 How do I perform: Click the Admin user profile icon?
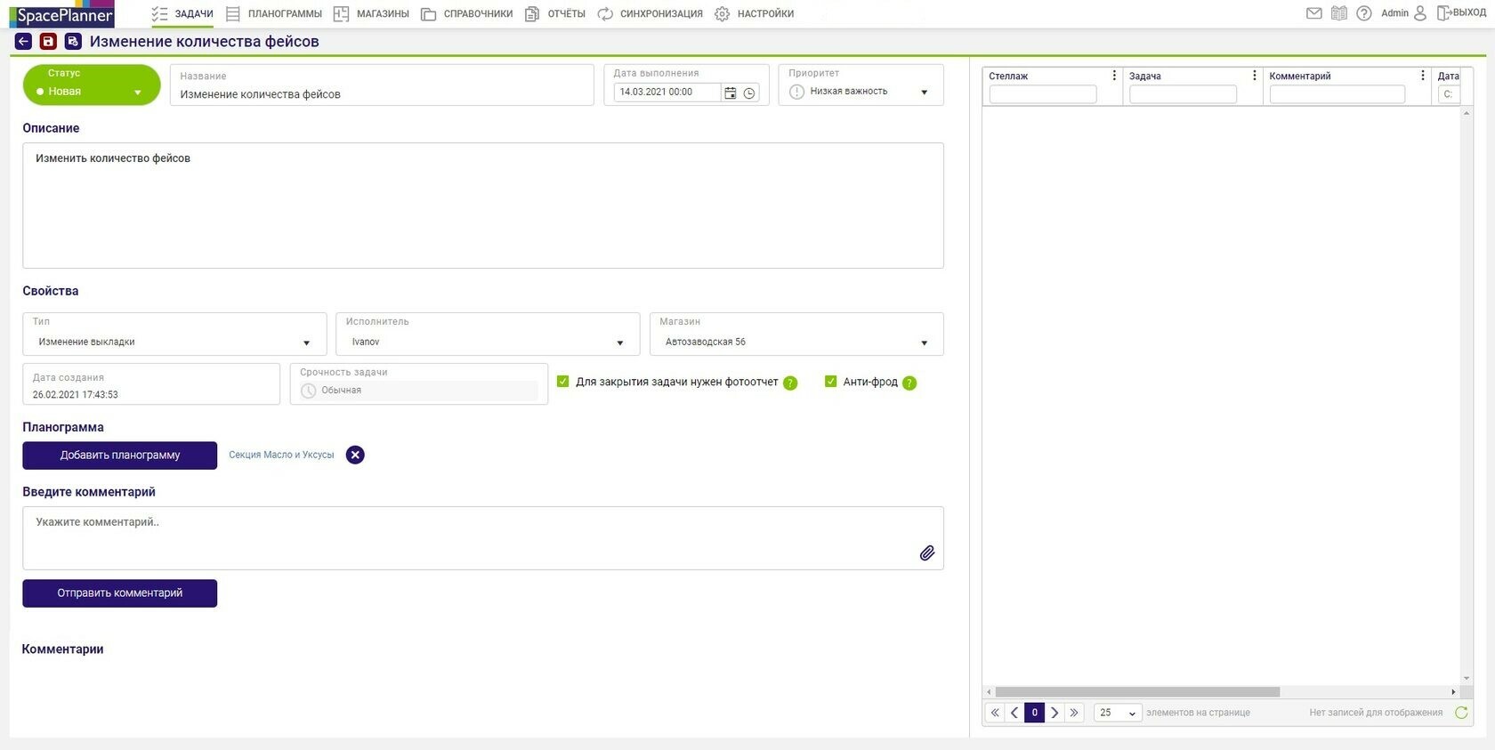[x=1419, y=13]
